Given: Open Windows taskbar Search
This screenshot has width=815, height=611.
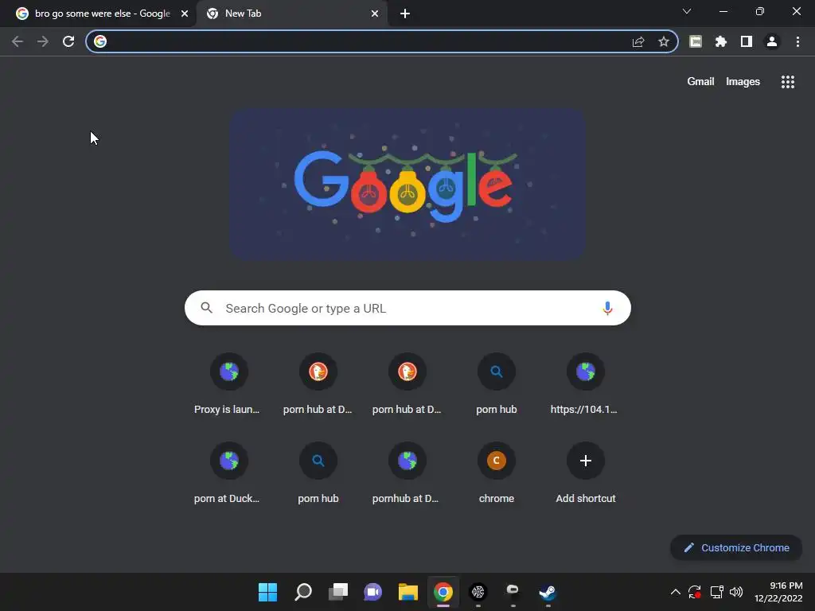Looking at the screenshot, I should 303,592.
